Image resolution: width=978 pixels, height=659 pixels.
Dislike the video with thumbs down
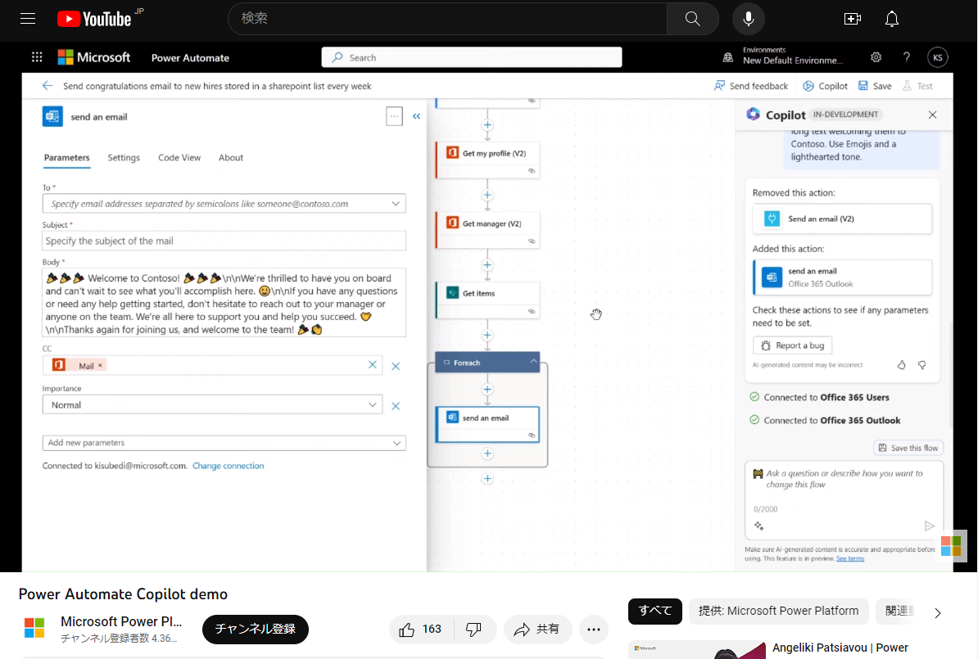click(474, 629)
